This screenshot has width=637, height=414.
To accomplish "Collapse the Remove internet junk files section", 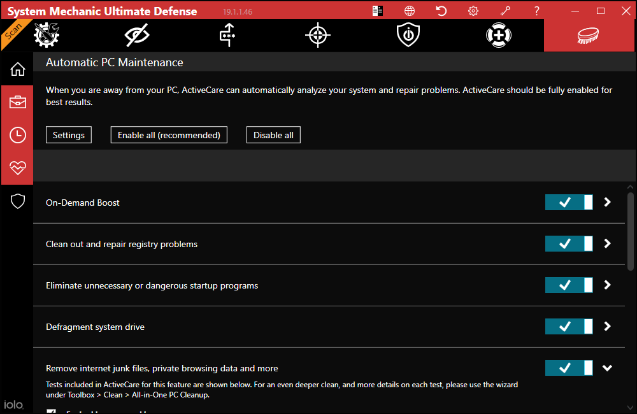I will 607,368.
